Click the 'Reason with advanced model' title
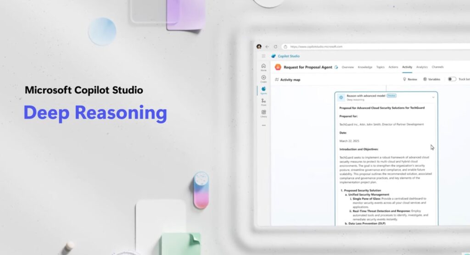 click(x=366, y=96)
